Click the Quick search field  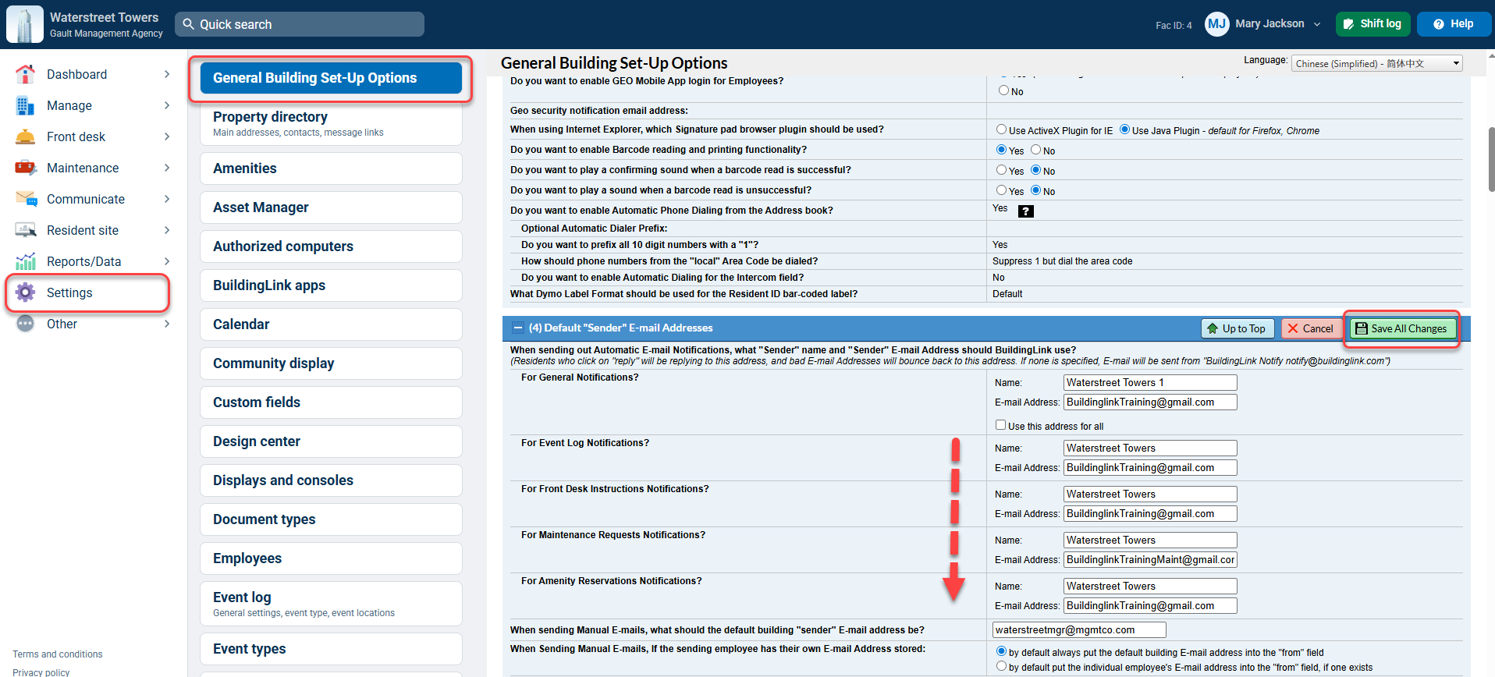pyautogui.click(x=300, y=24)
